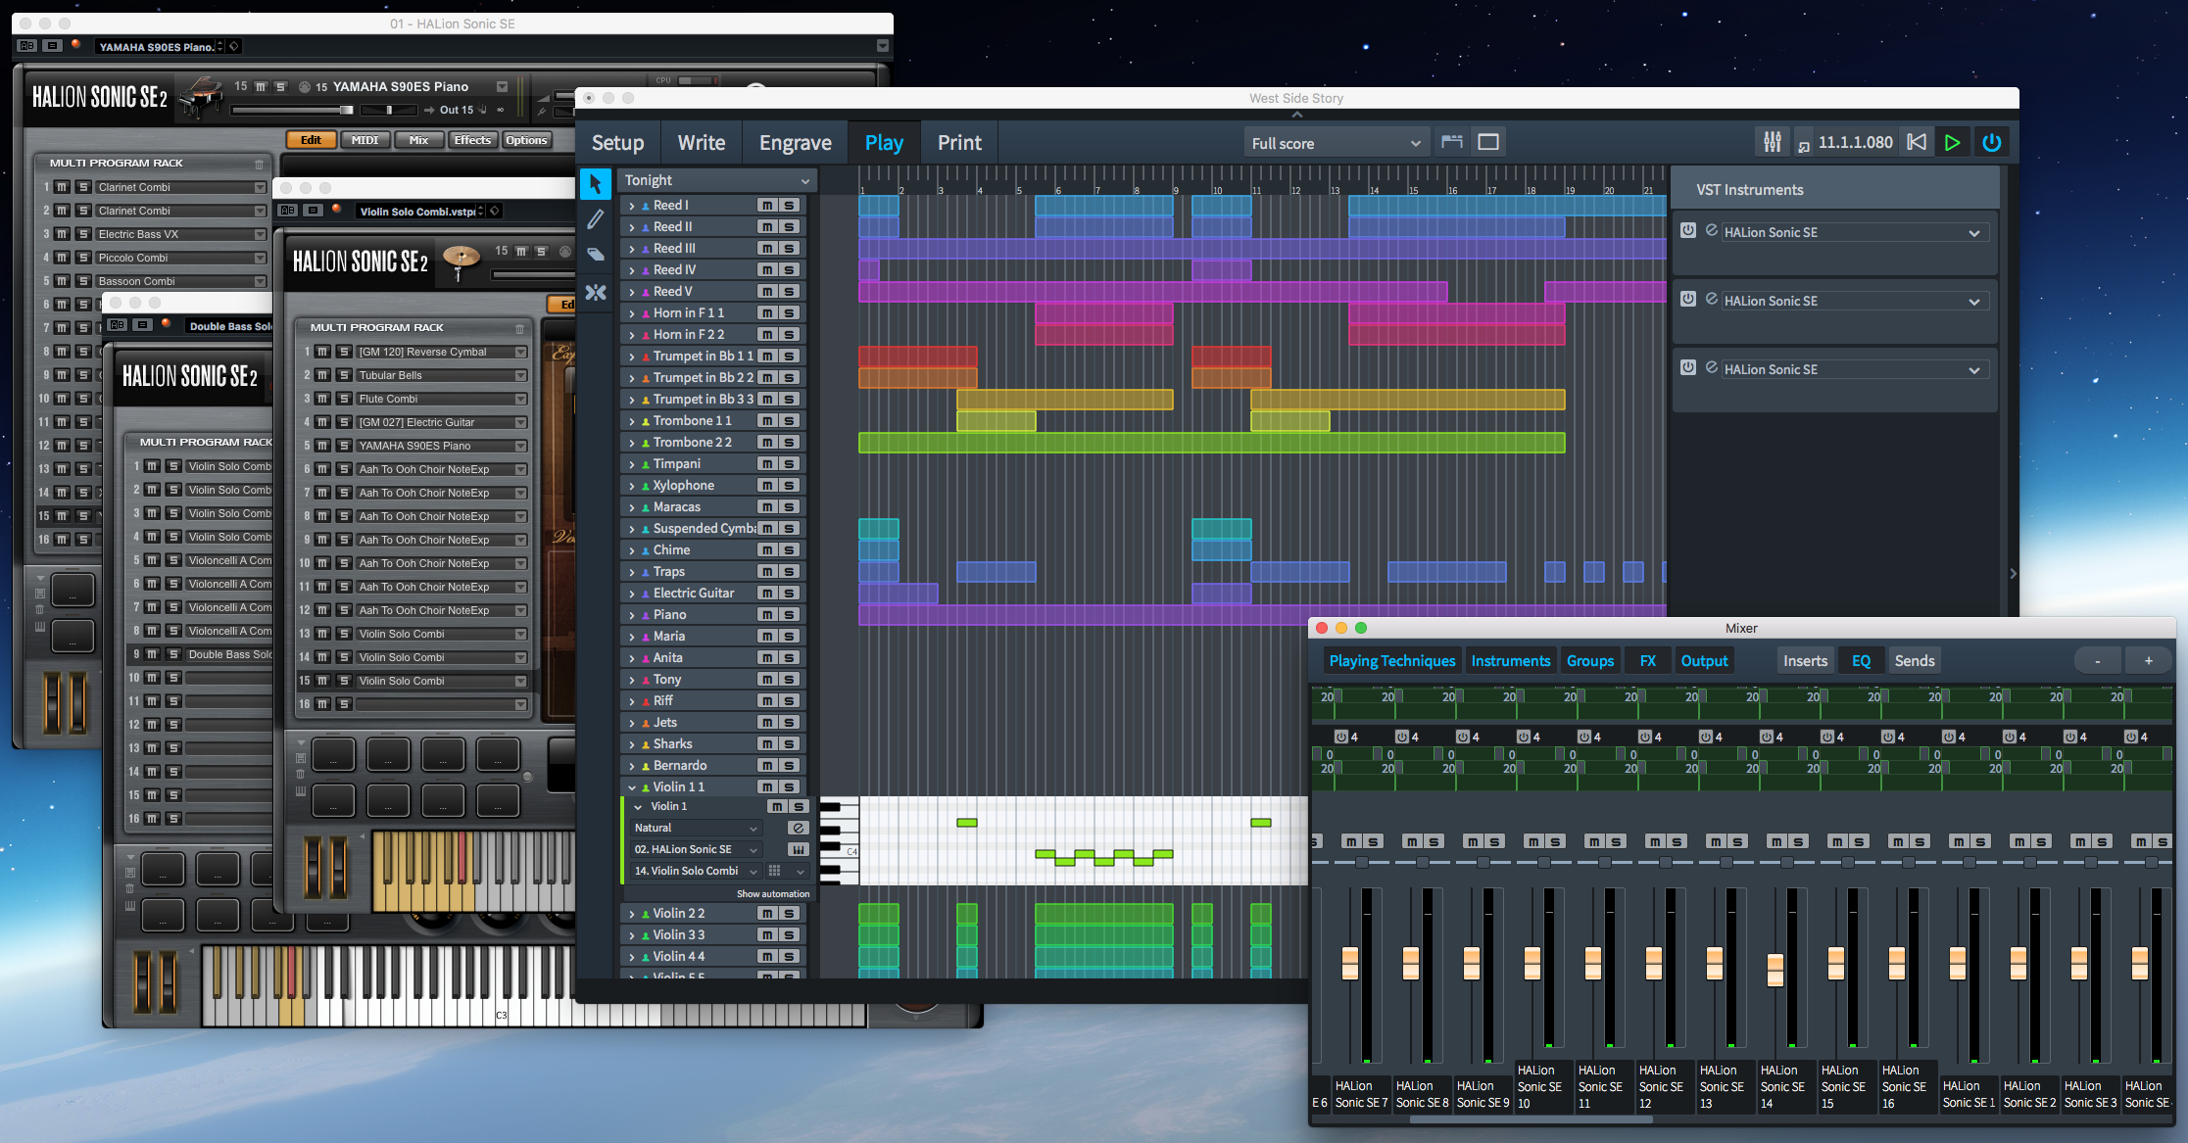Start playback with green play button
The height and width of the screenshot is (1143, 2188).
[x=1952, y=142]
